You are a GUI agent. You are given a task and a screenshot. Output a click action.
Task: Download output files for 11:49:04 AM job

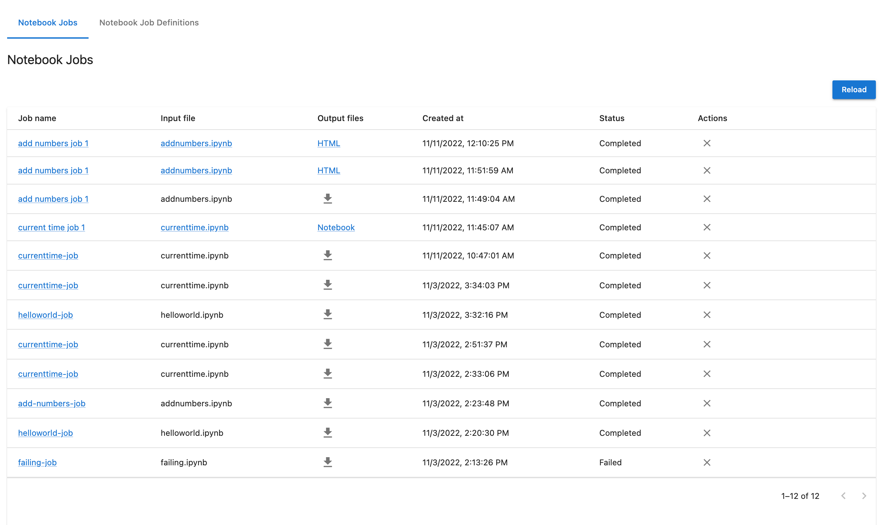[x=328, y=199]
